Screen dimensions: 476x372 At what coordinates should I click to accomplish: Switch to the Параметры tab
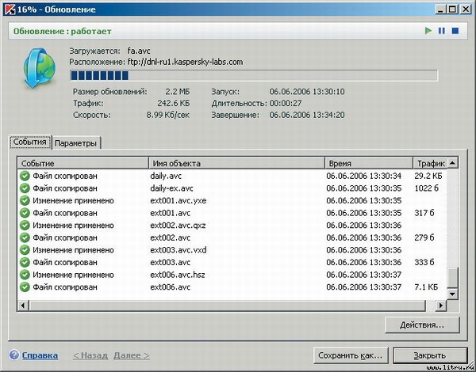[x=78, y=143]
